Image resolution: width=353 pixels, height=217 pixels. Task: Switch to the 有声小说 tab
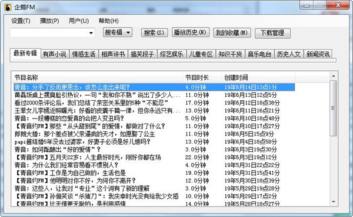pyautogui.click(x=55, y=54)
